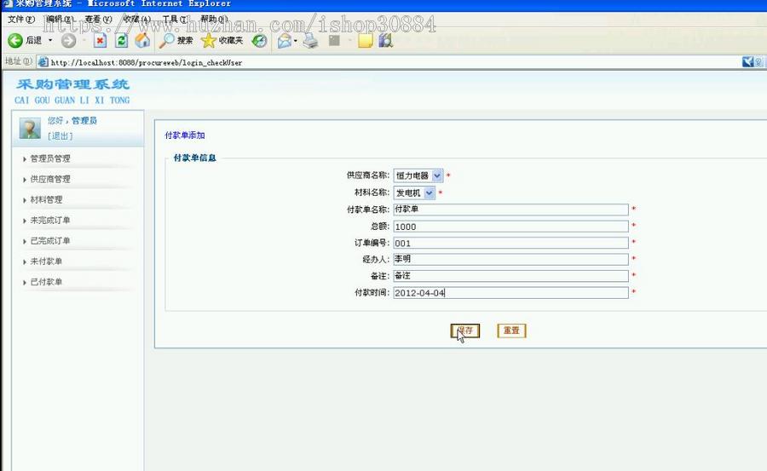Click into the 经办人 field showing 李明
767x471 pixels.
(510, 259)
